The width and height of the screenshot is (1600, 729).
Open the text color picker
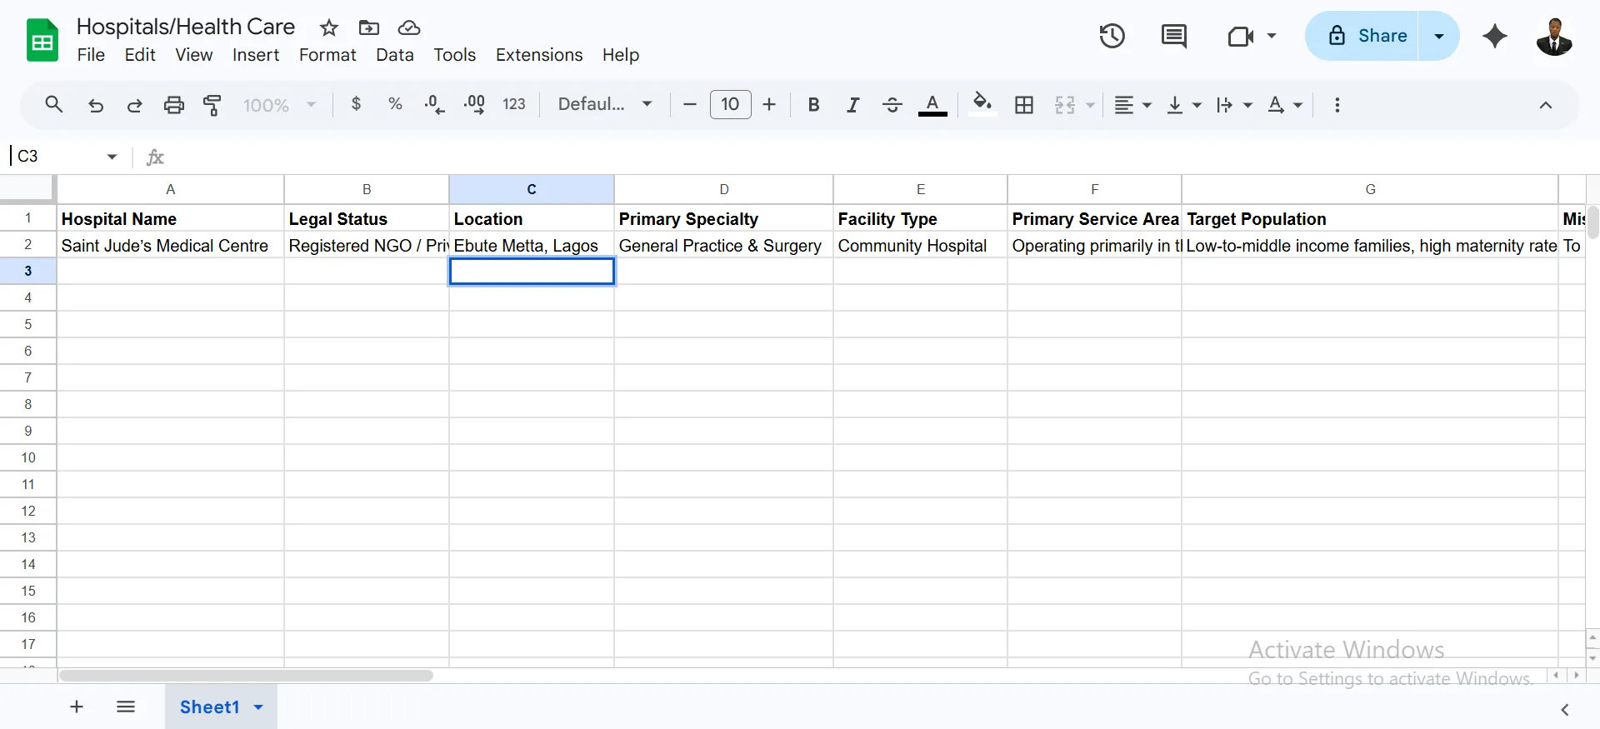tap(932, 105)
